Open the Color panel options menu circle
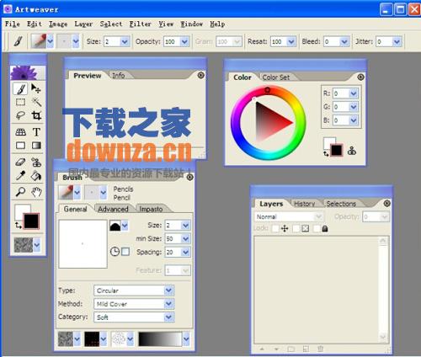421x357 pixels. point(360,77)
